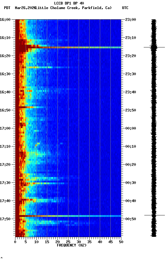Click the '23:20' UTC time label
167x261 pixels.
pos(131,56)
